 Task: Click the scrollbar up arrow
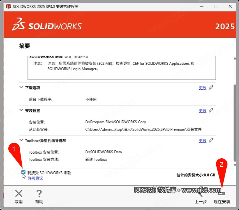point(235,59)
